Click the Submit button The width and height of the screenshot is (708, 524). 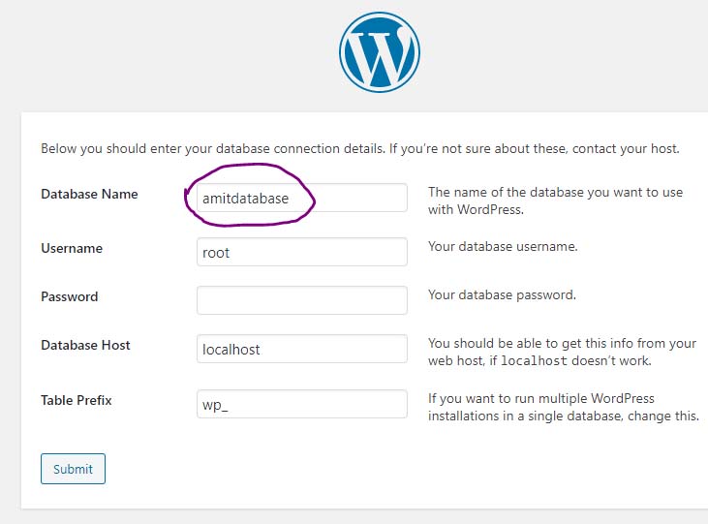(x=73, y=469)
